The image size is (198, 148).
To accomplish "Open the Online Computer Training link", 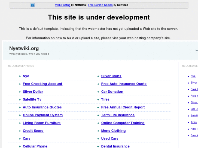I will tap(123, 123).
